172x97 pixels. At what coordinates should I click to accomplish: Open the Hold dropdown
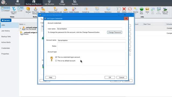tap(147, 11)
